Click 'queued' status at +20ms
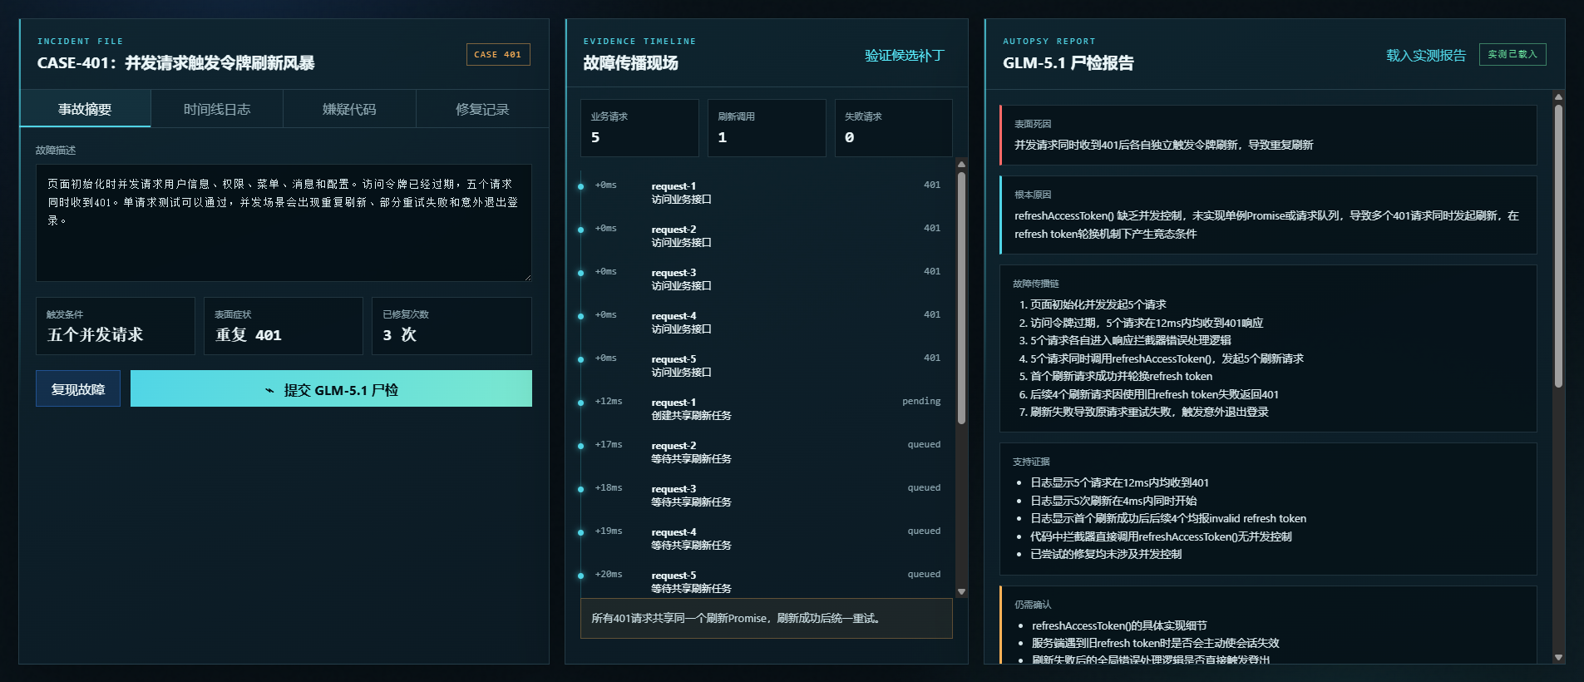The height and width of the screenshot is (682, 1584). point(924,574)
